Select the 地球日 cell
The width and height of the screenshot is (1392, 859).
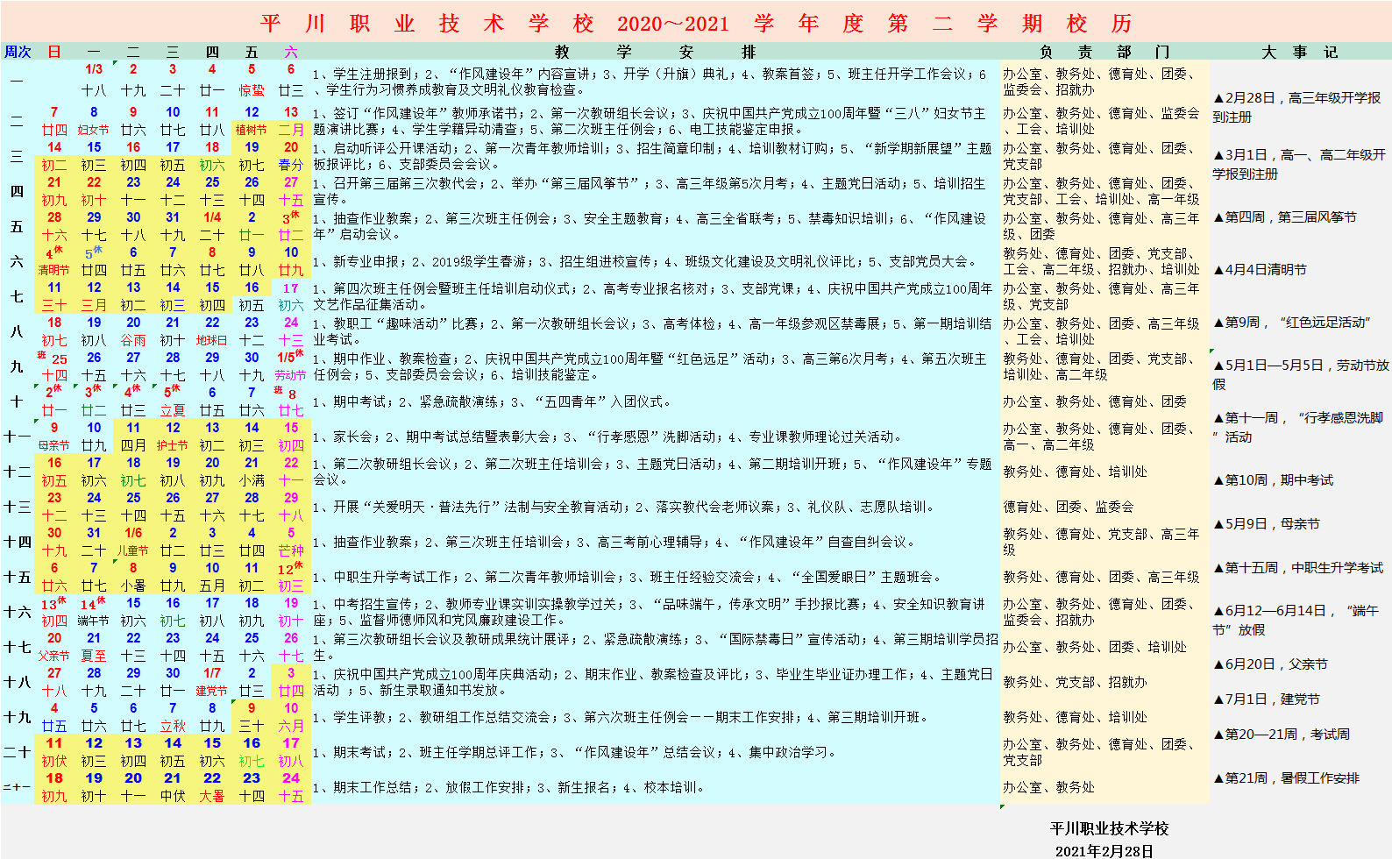tap(212, 340)
